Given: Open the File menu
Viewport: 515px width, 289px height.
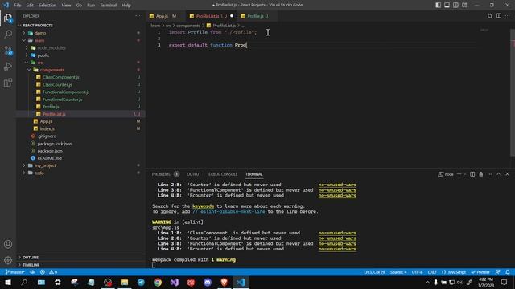Looking at the screenshot, I should click(18, 6).
